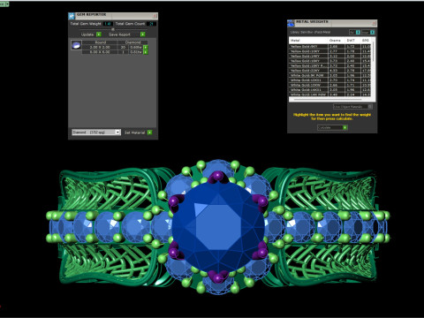424x318 pixels.
Task: Click the 4.33 grams cell
Action: coord(336,71)
